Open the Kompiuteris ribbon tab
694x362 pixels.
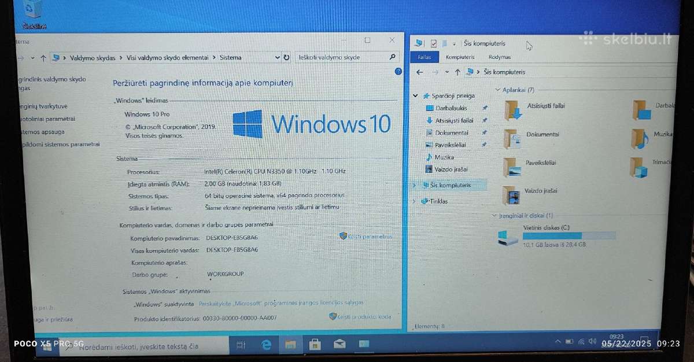pyautogui.click(x=460, y=57)
